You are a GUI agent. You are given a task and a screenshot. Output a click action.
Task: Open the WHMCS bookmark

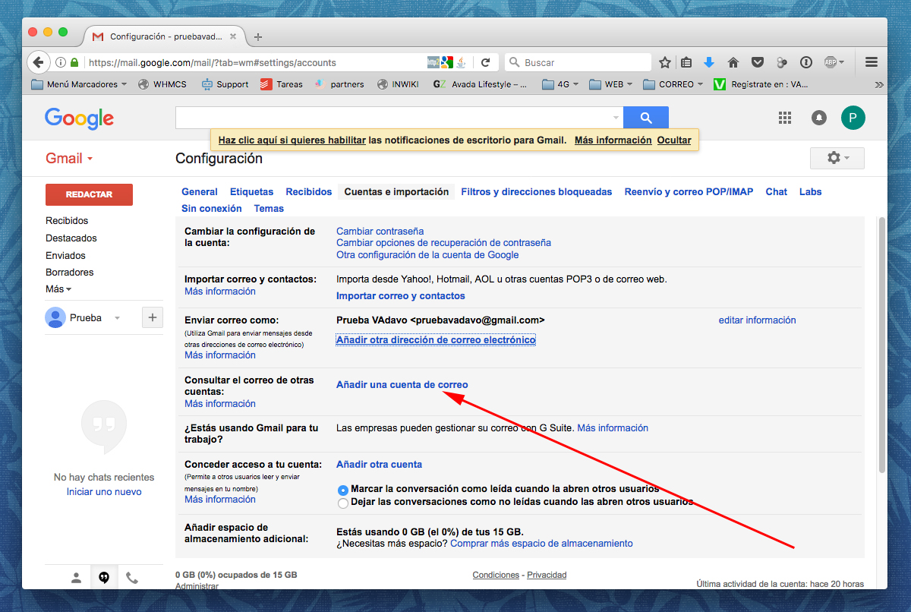[x=162, y=84]
